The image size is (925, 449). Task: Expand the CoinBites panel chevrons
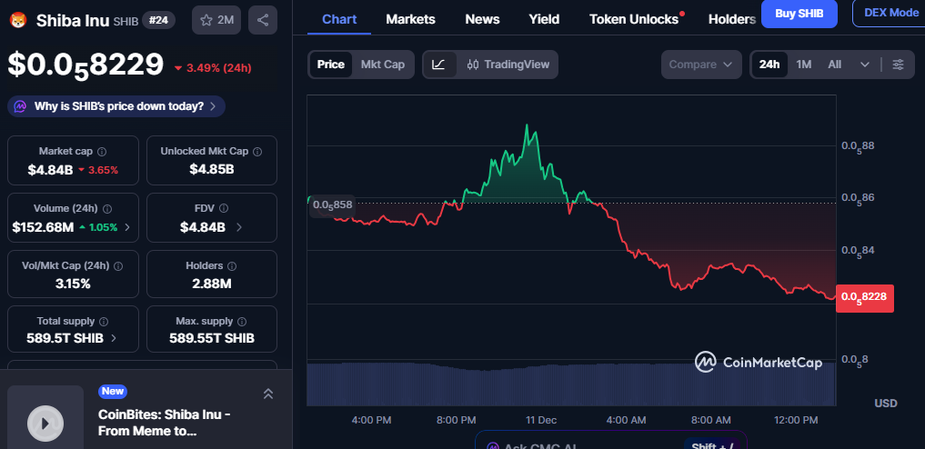(x=268, y=394)
